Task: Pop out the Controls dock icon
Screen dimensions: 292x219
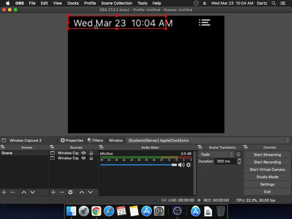Action: click(x=246, y=147)
